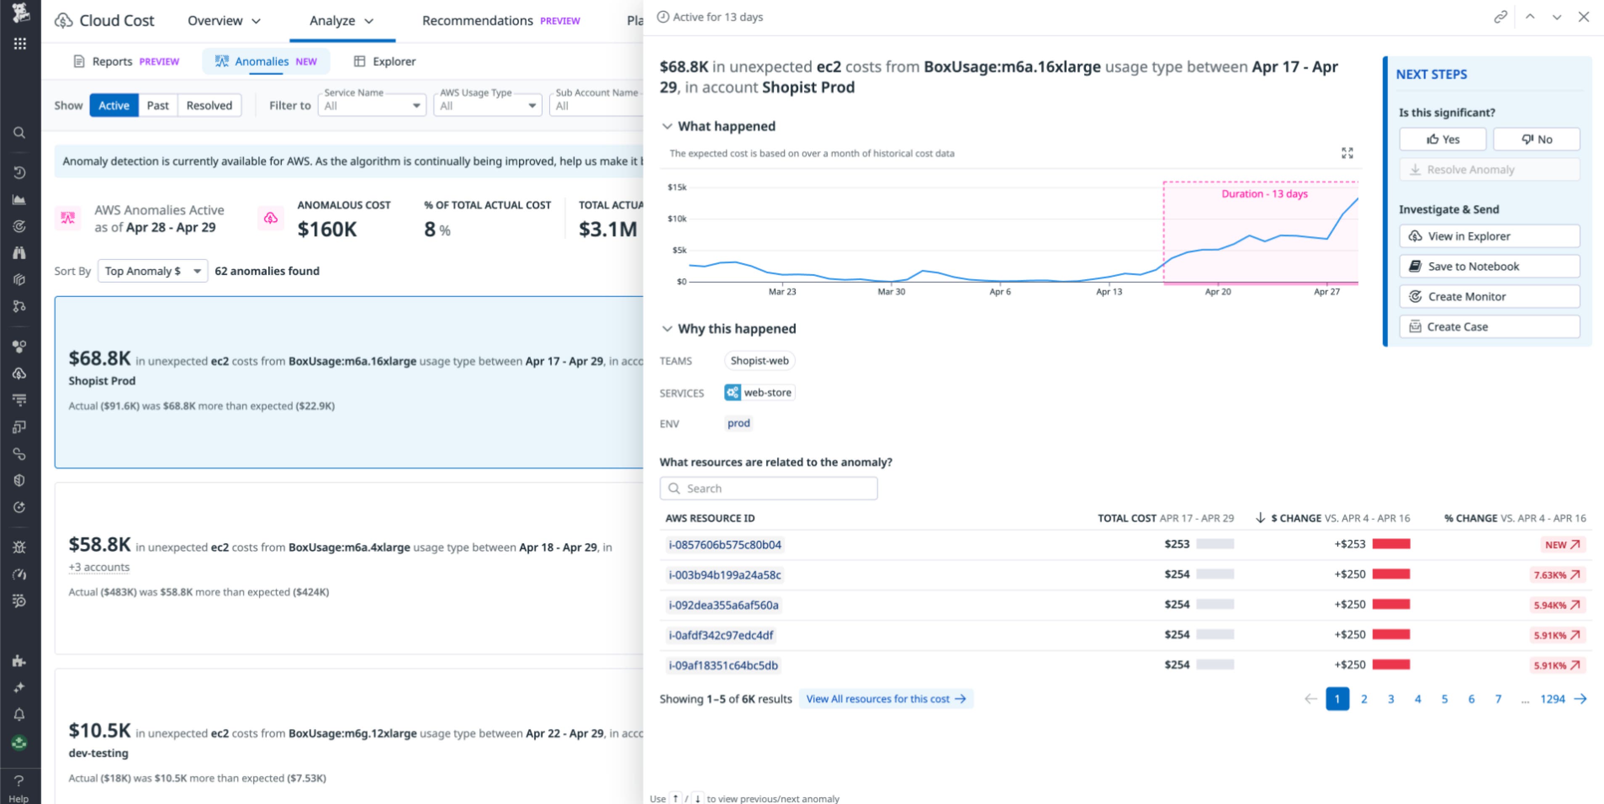Open Error Tracking using the bug icon

pos(19,546)
